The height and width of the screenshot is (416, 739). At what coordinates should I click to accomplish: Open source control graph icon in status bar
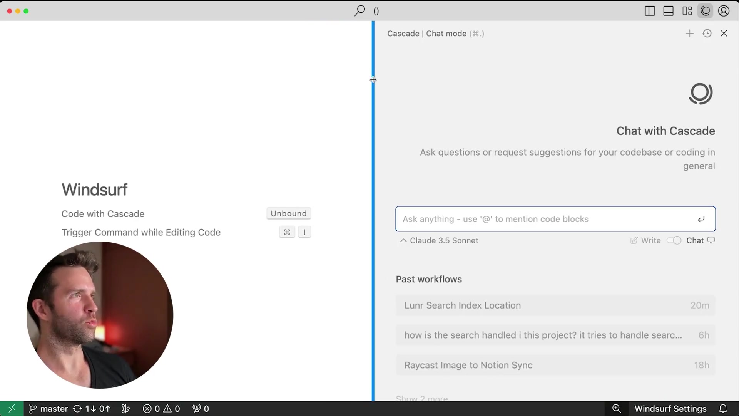125,409
